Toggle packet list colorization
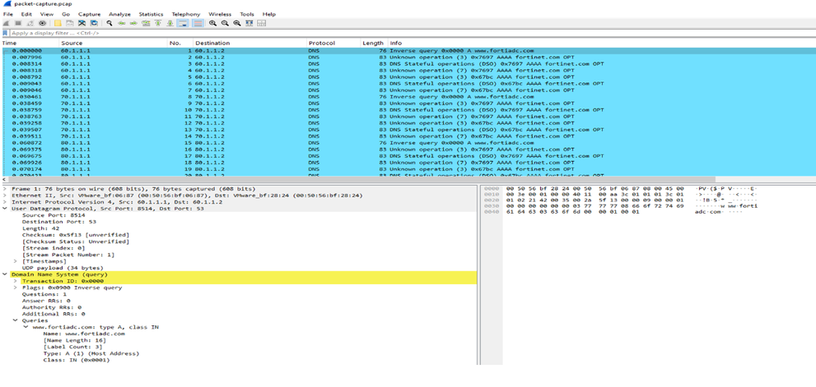The width and height of the screenshot is (816, 387). click(198, 23)
